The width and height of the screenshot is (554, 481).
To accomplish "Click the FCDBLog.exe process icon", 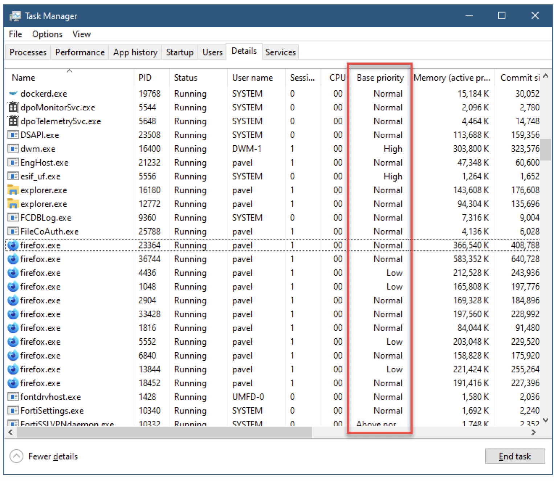I will (x=13, y=218).
